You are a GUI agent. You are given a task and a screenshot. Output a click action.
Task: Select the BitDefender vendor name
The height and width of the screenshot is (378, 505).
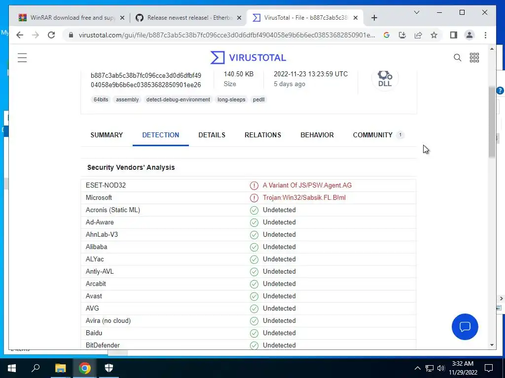pos(103,345)
